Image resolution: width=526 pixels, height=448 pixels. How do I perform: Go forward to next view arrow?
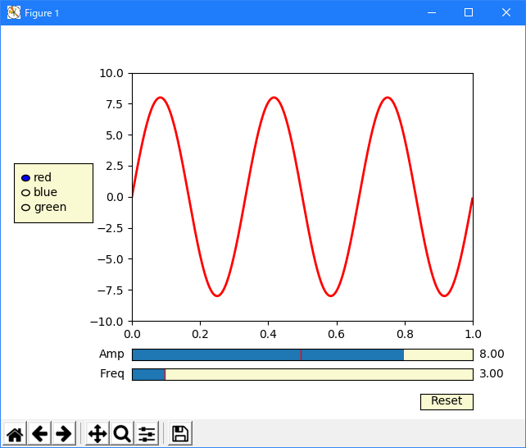[x=64, y=434]
